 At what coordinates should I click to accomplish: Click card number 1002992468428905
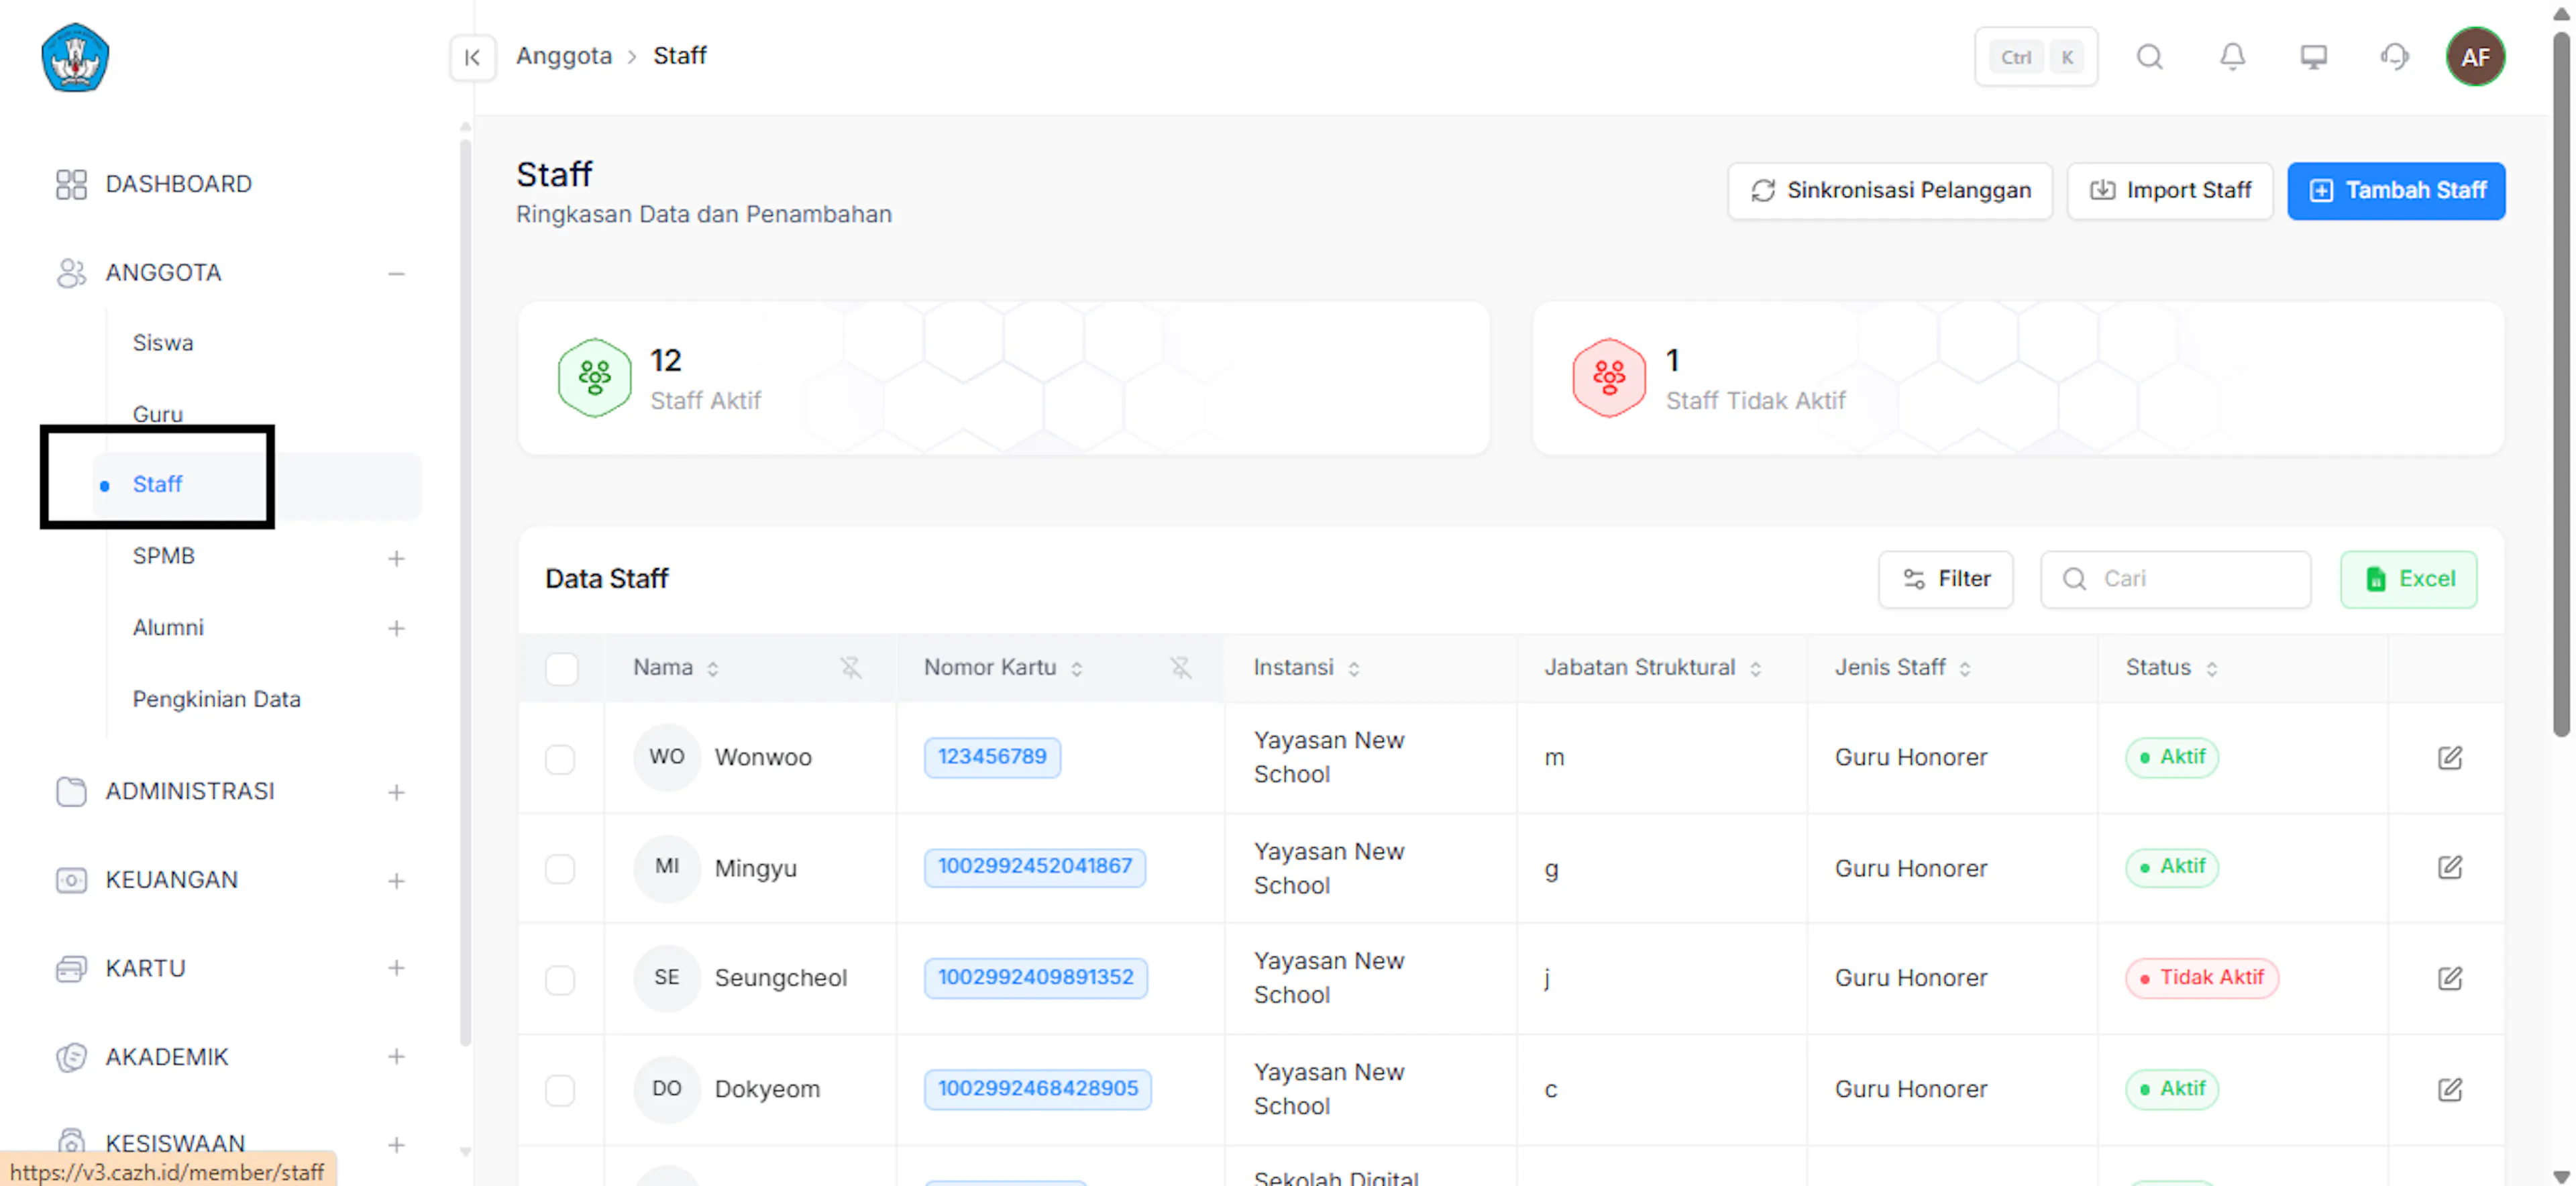click(x=1037, y=1089)
